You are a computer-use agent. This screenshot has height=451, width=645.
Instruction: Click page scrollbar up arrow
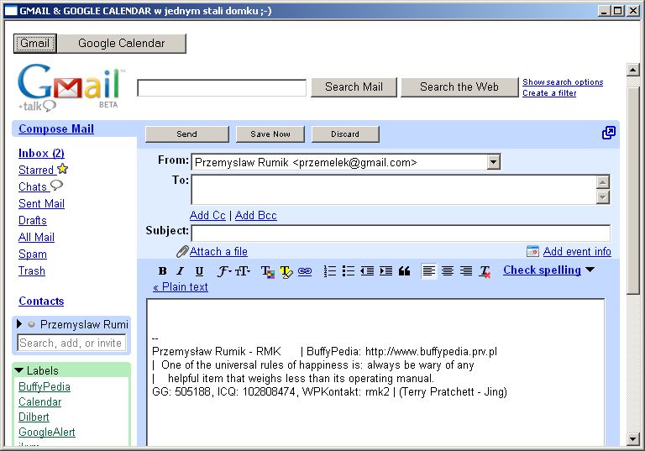pyautogui.click(x=633, y=70)
